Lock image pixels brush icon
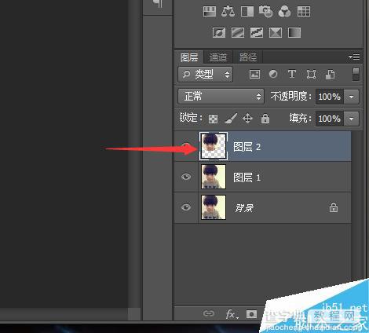Image resolution: width=369 pixels, height=333 pixels. [231, 119]
